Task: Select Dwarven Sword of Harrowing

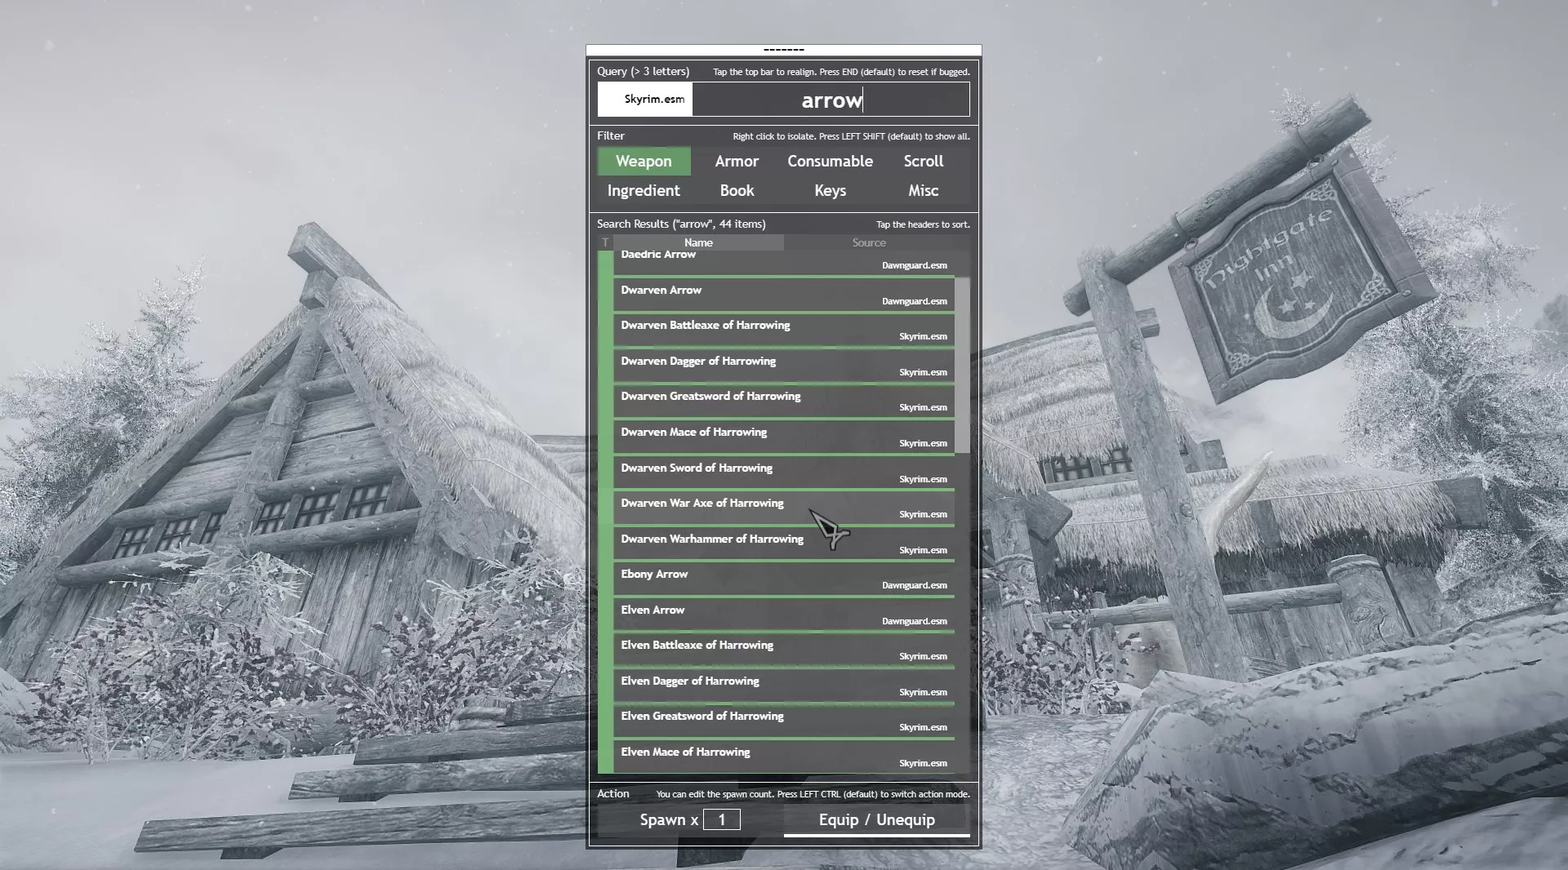Action: coord(784,473)
